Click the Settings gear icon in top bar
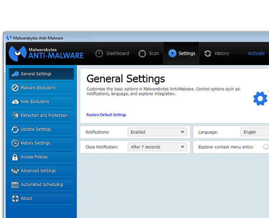Viewport: 269px width, 218px height. [173, 53]
